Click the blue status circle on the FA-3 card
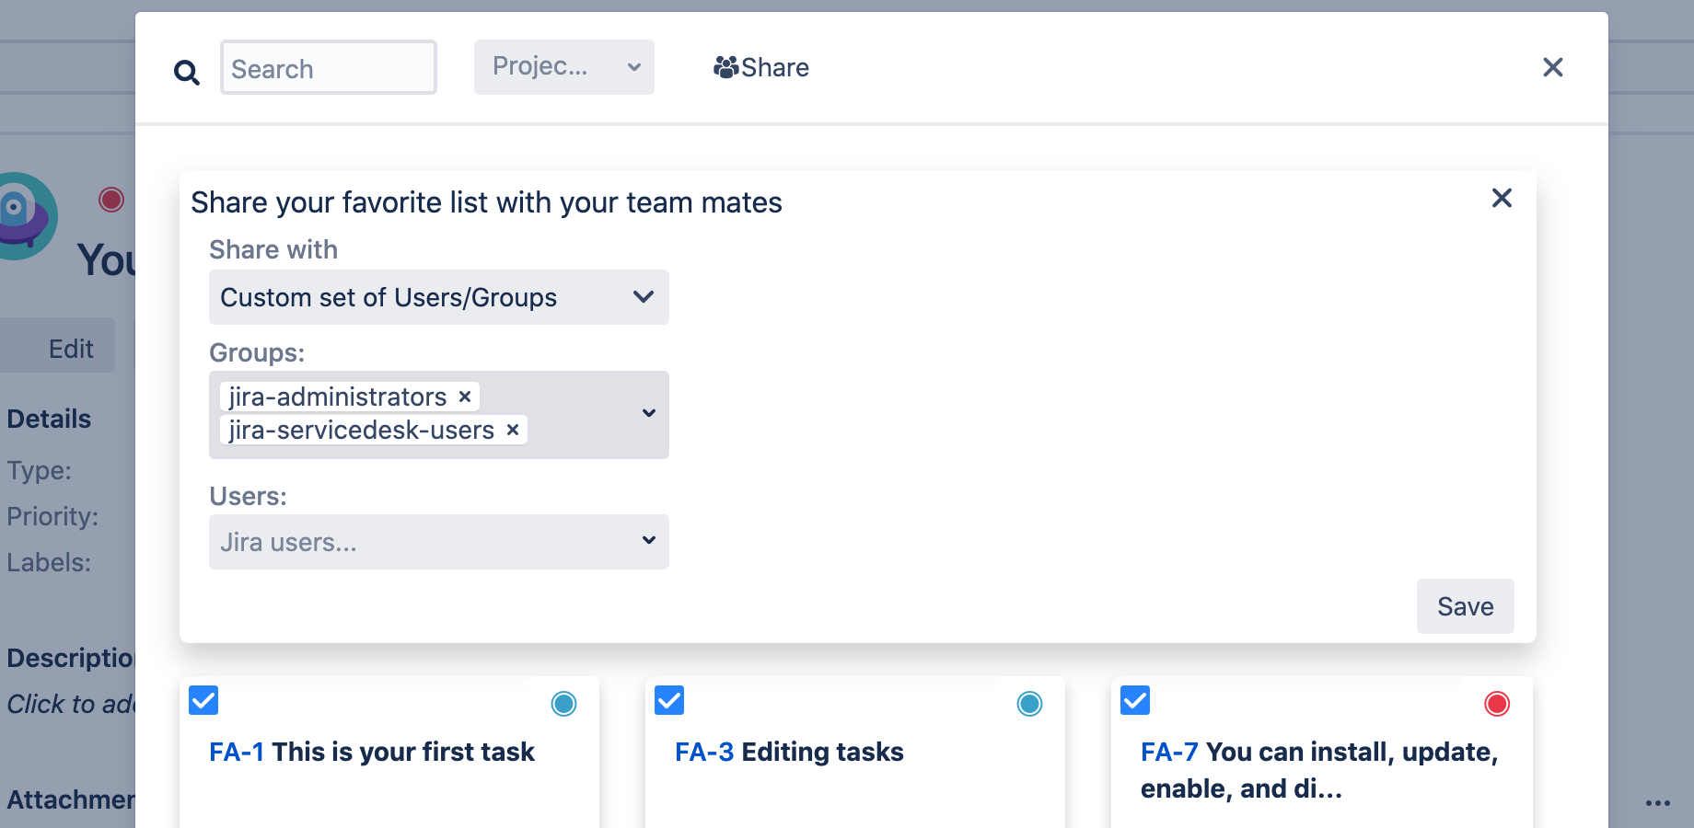The image size is (1694, 828). 1029,703
